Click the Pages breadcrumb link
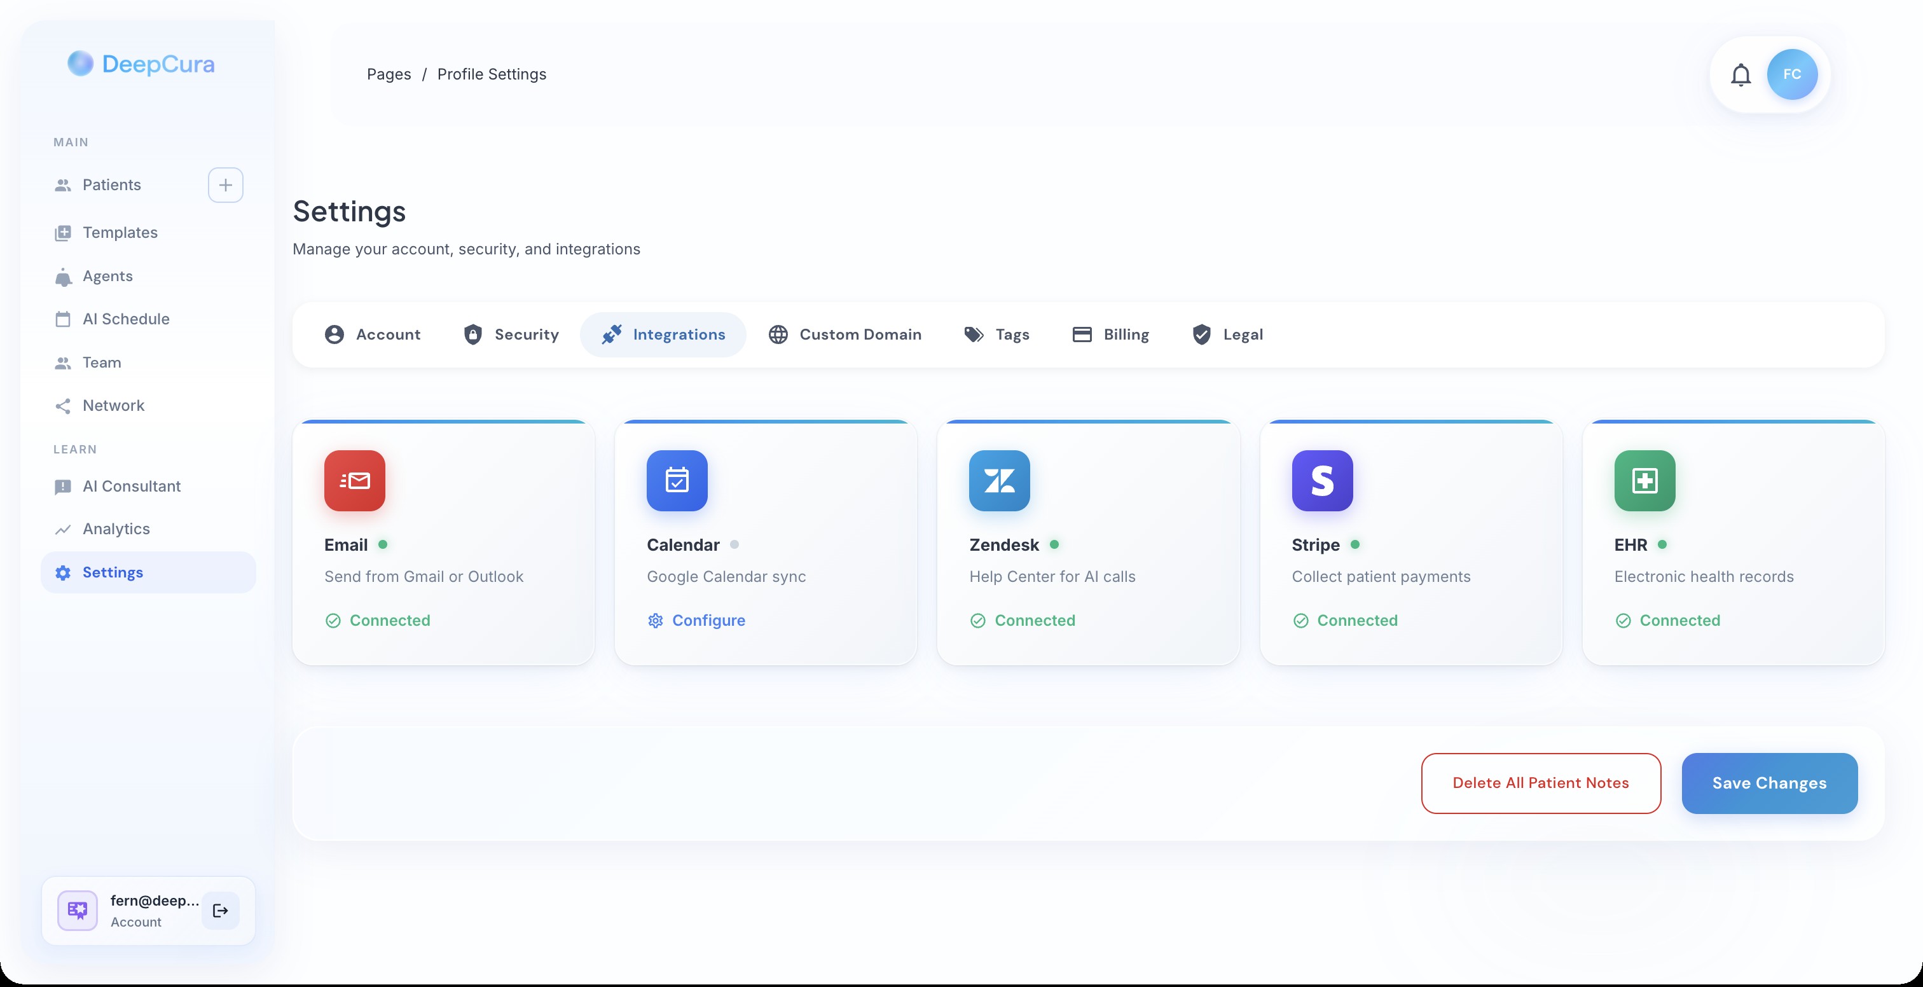Screen dimensions: 1923x987 click(x=389, y=74)
